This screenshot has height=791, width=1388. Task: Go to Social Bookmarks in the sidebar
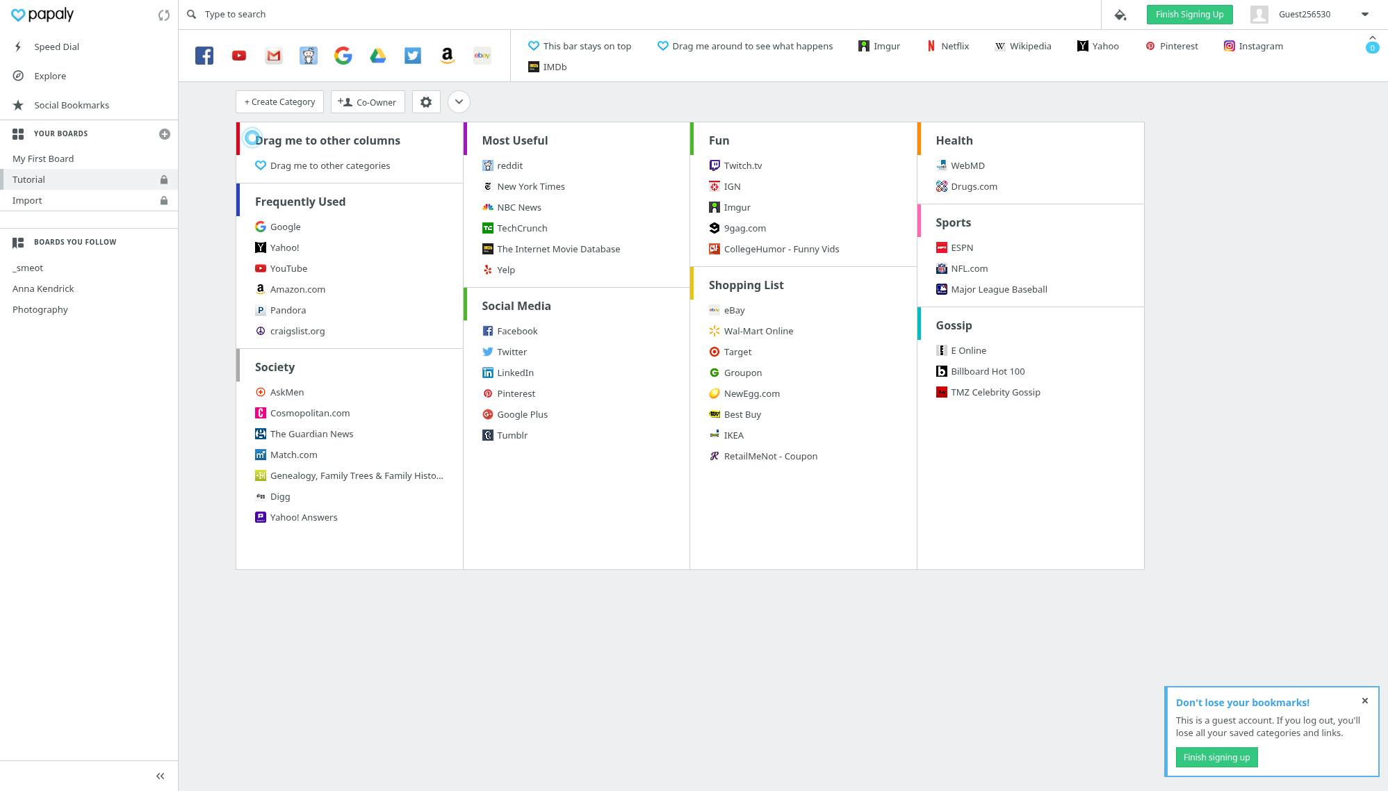tap(72, 105)
